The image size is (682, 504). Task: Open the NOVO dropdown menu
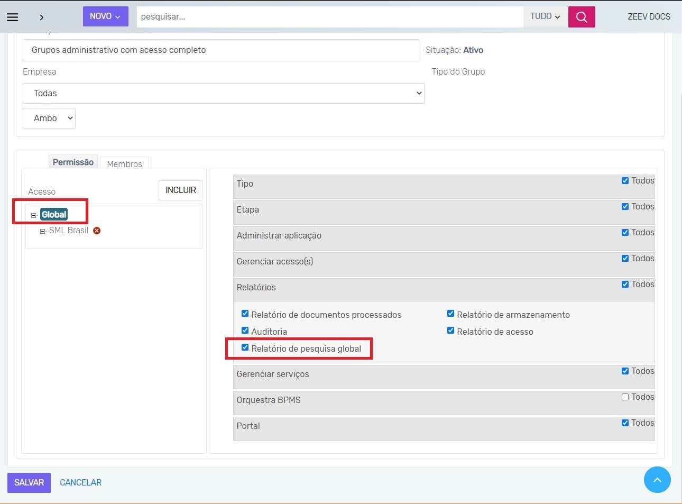click(105, 16)
